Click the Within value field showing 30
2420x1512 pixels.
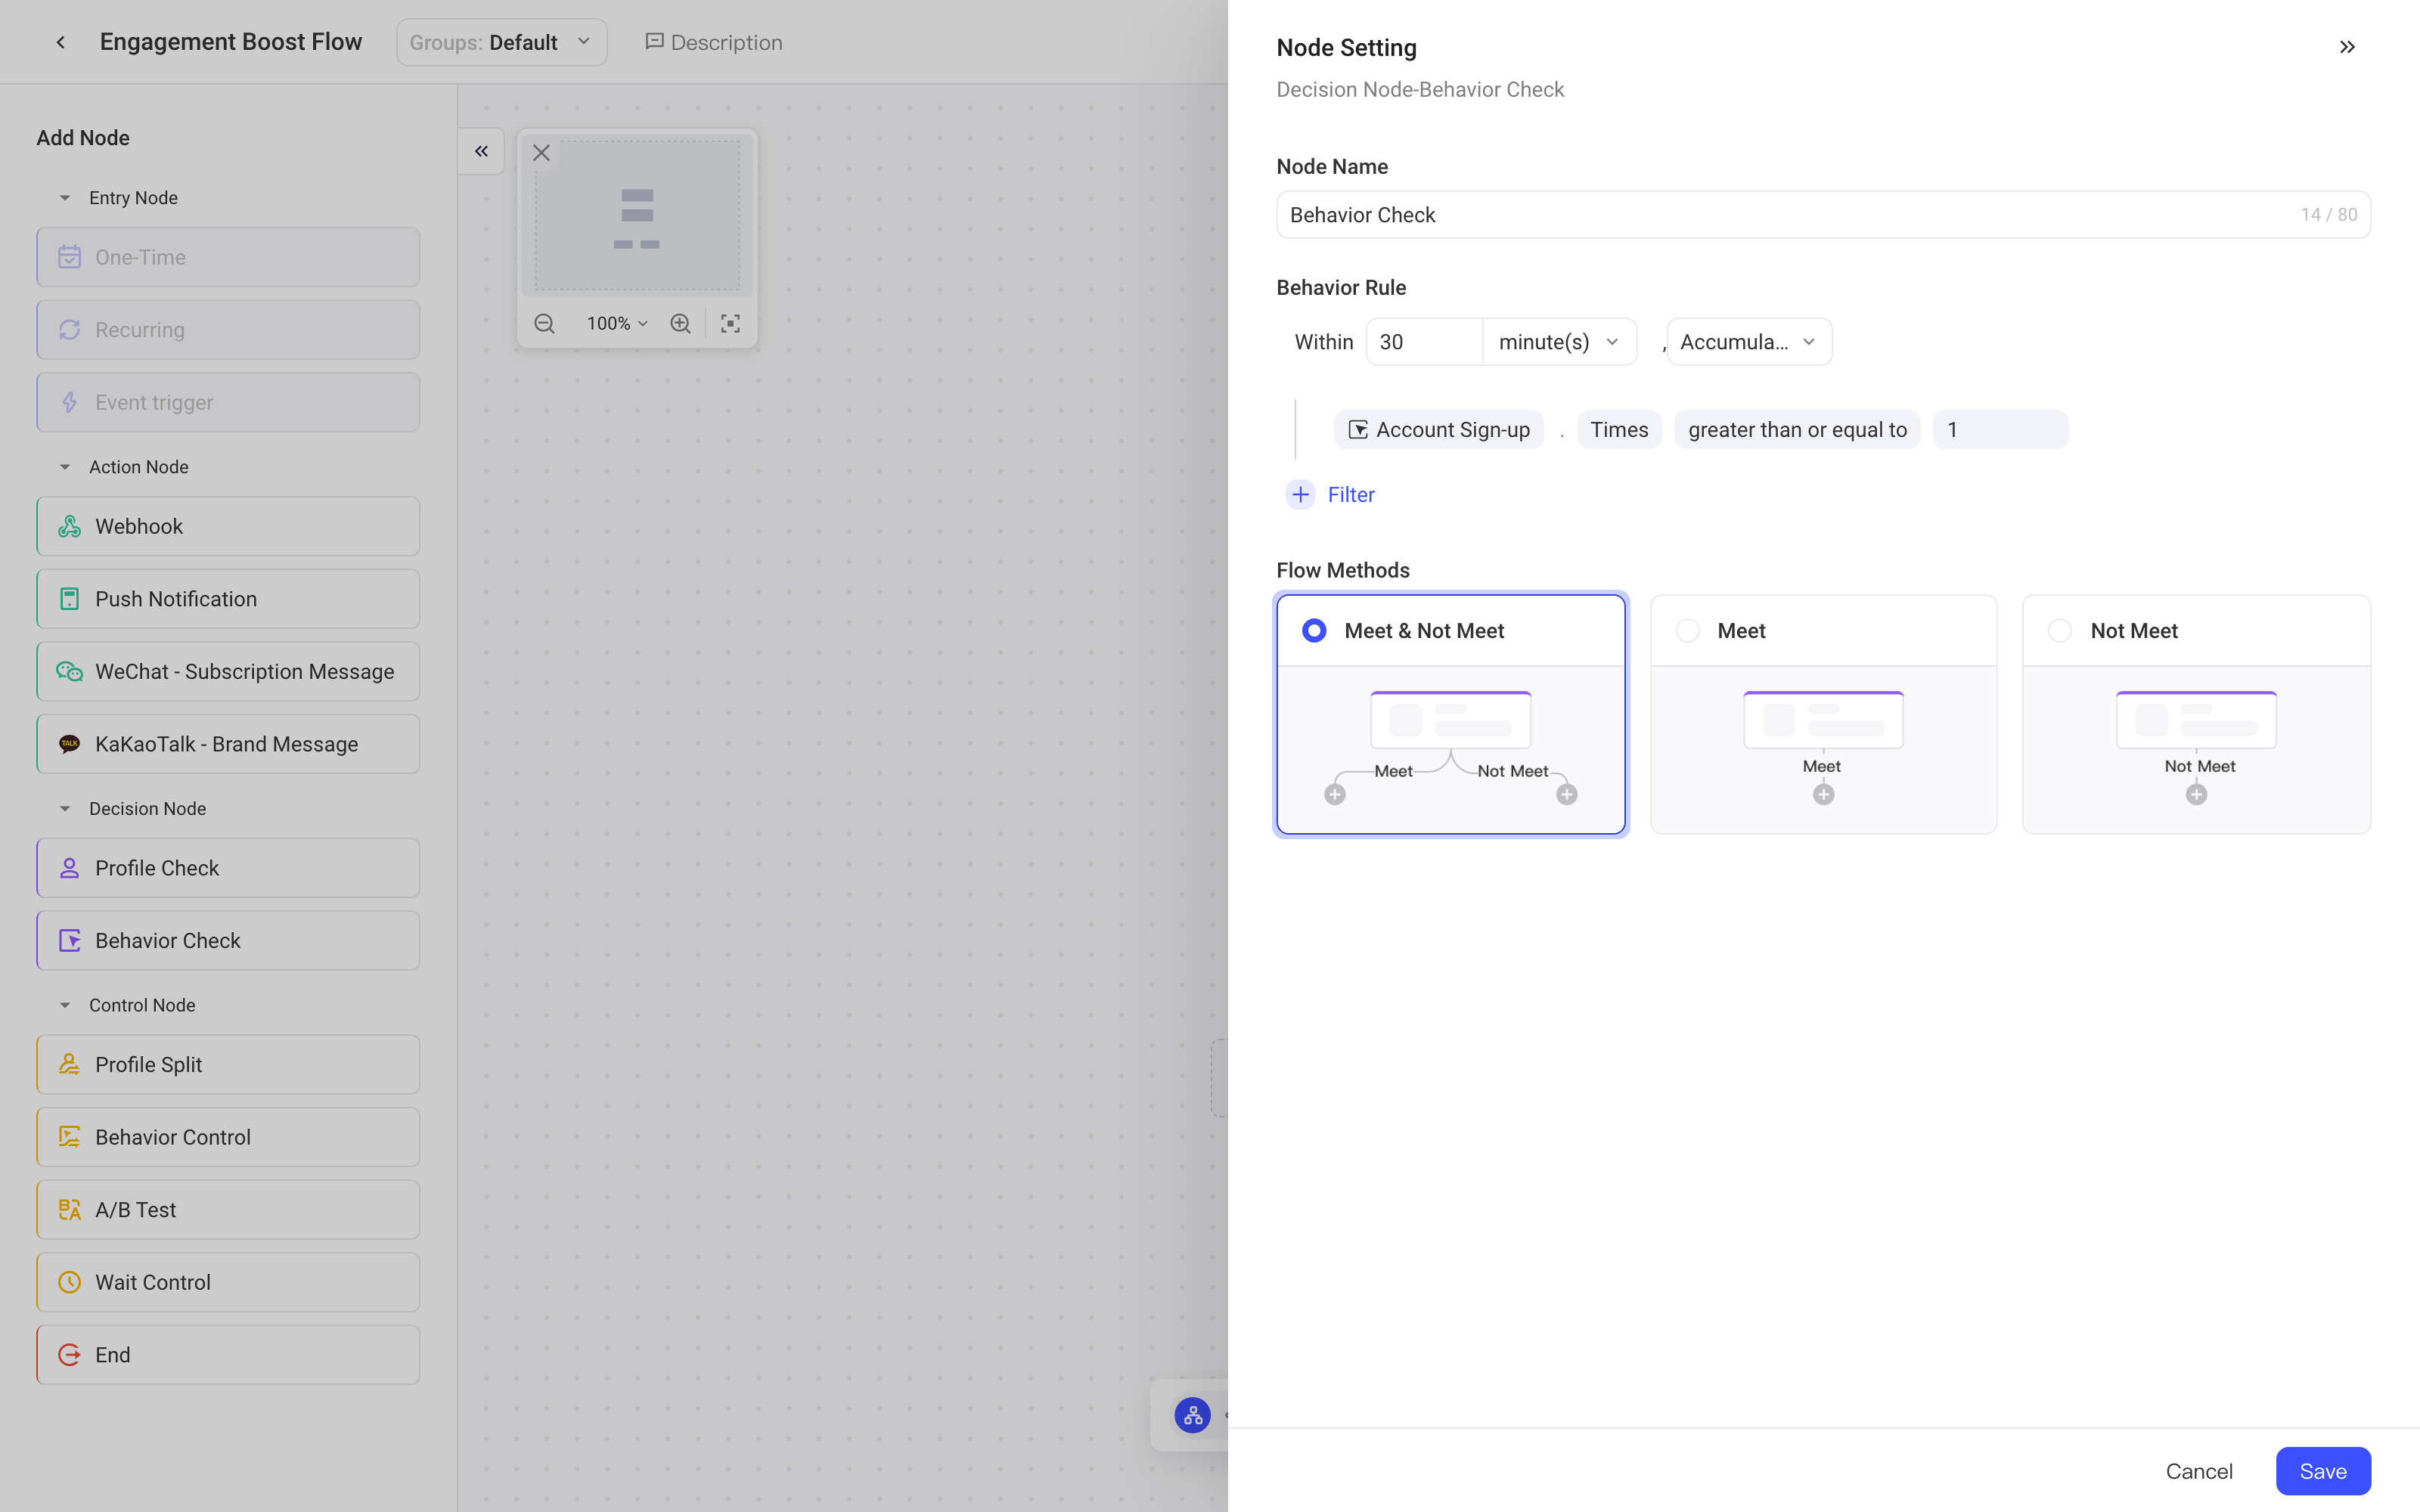pyautogui.click(x=1424, y=342)
